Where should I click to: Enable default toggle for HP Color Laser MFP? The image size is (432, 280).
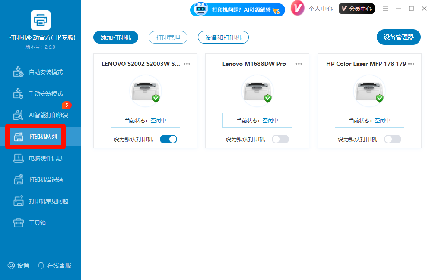tap(392, 139)
